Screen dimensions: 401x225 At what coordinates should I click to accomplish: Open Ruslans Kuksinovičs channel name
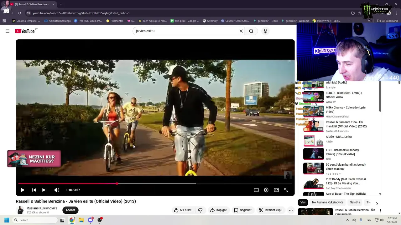42,208
